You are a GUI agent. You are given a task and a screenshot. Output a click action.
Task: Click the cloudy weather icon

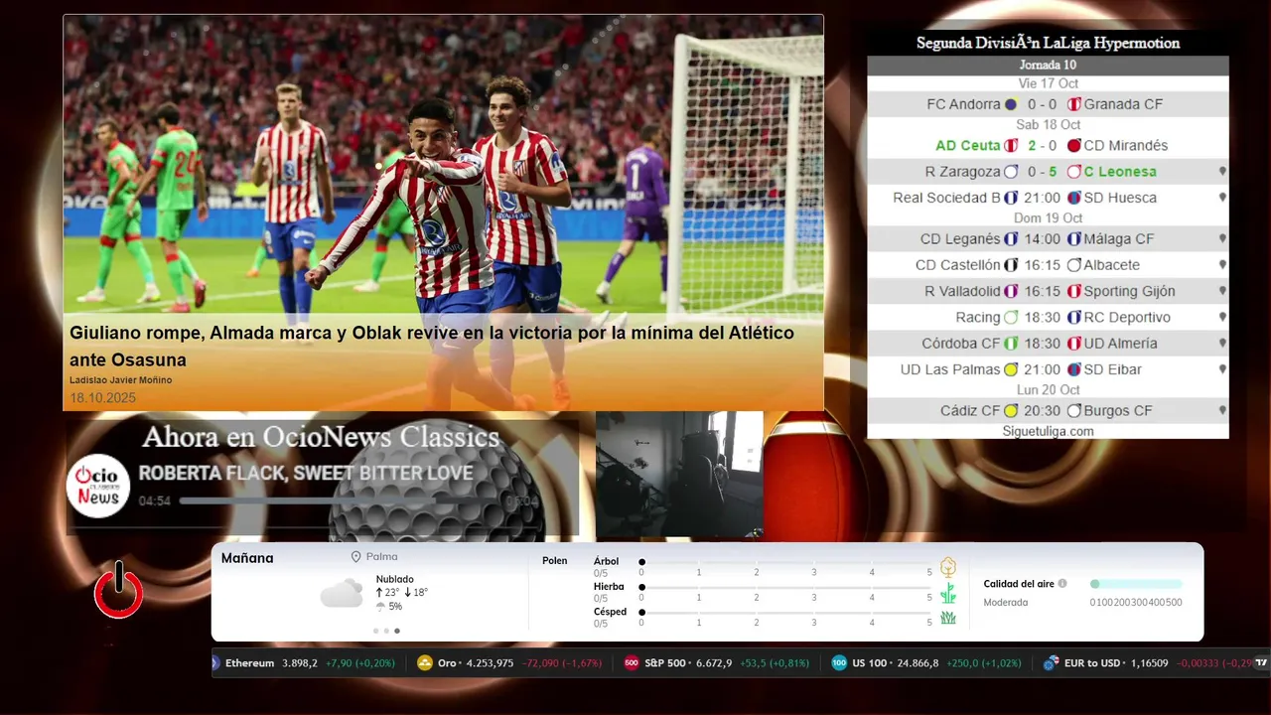click(342, 593)
